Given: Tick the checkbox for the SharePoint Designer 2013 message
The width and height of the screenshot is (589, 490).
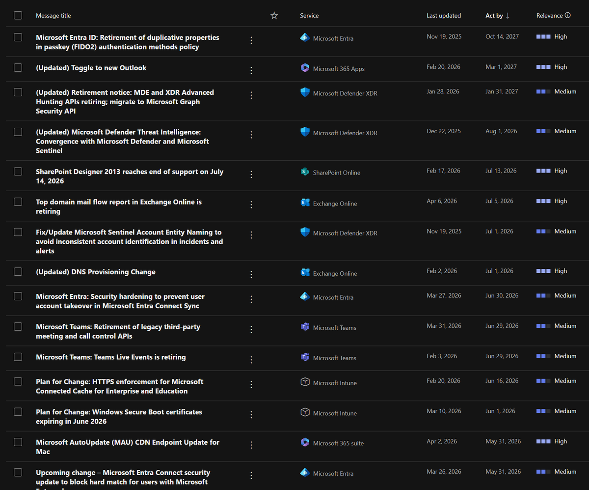Looking at the screenshot, I should tap(18, 172).
